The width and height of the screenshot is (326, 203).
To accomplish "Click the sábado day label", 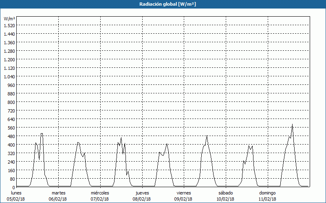I will pos(225,192).
